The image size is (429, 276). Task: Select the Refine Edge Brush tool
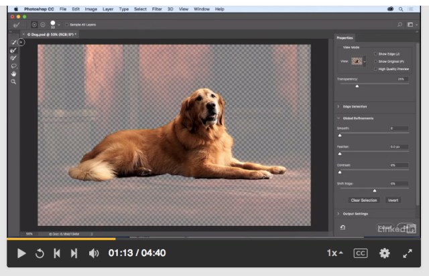13,50
